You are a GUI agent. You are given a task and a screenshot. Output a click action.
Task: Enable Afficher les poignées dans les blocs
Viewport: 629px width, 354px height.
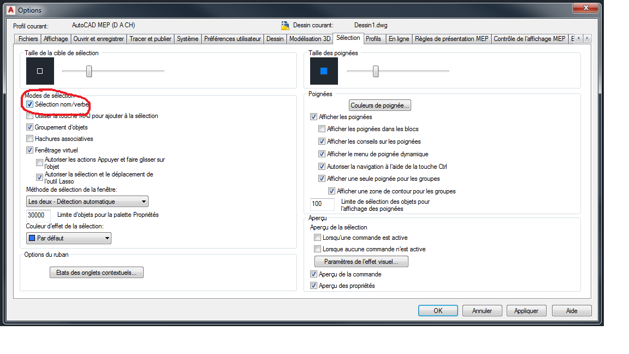(322, 128)
